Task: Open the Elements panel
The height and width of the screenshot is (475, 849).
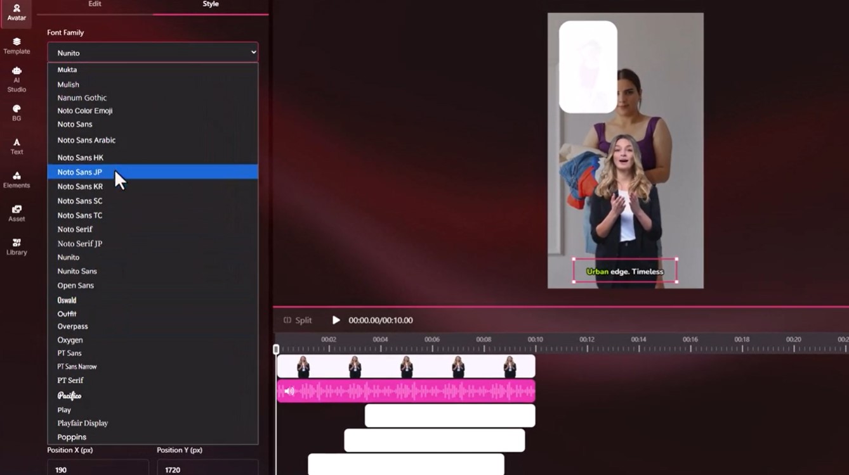Action: click(x=16, y=180)
